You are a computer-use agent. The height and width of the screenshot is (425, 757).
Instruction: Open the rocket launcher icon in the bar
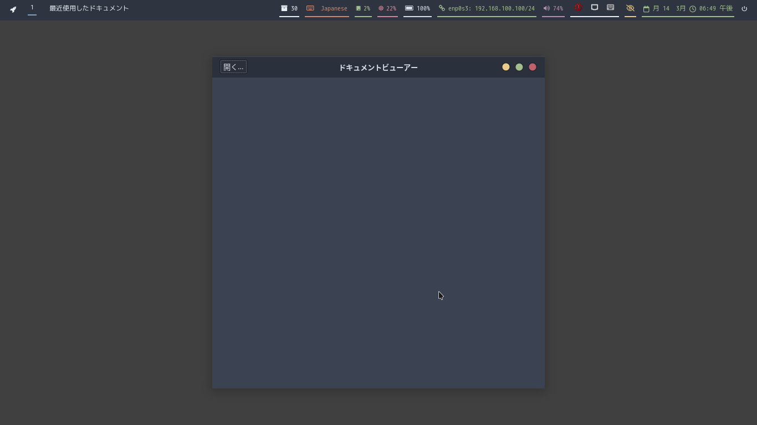(x=13, y=9)
